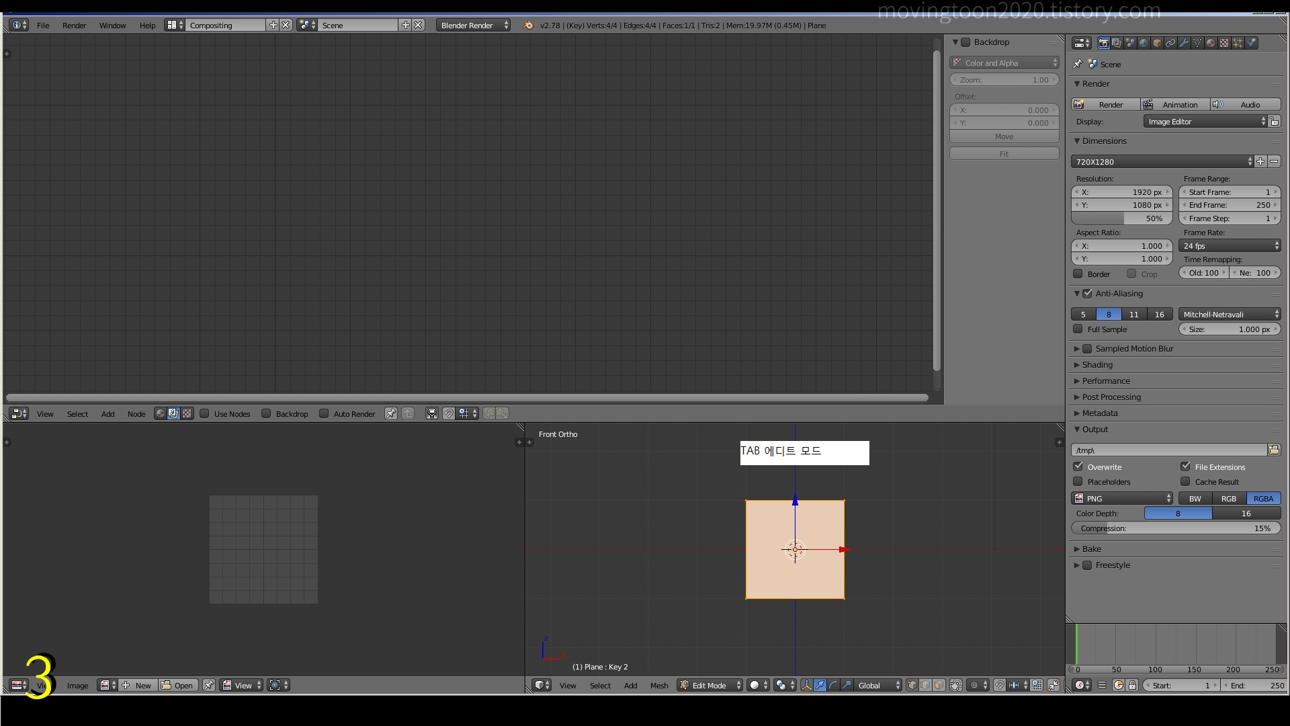Open the Modifiers wrench tab
This screenshot has height=726, width=1290.
tap(1184, 43)
